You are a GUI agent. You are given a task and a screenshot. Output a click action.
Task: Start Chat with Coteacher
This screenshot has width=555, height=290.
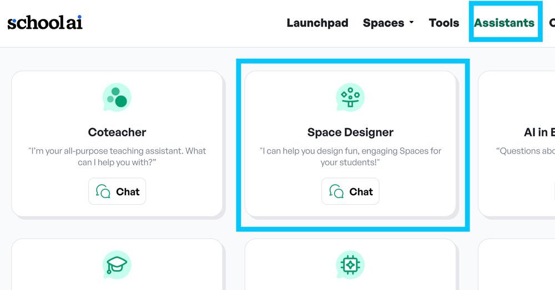tap(117, 191)
